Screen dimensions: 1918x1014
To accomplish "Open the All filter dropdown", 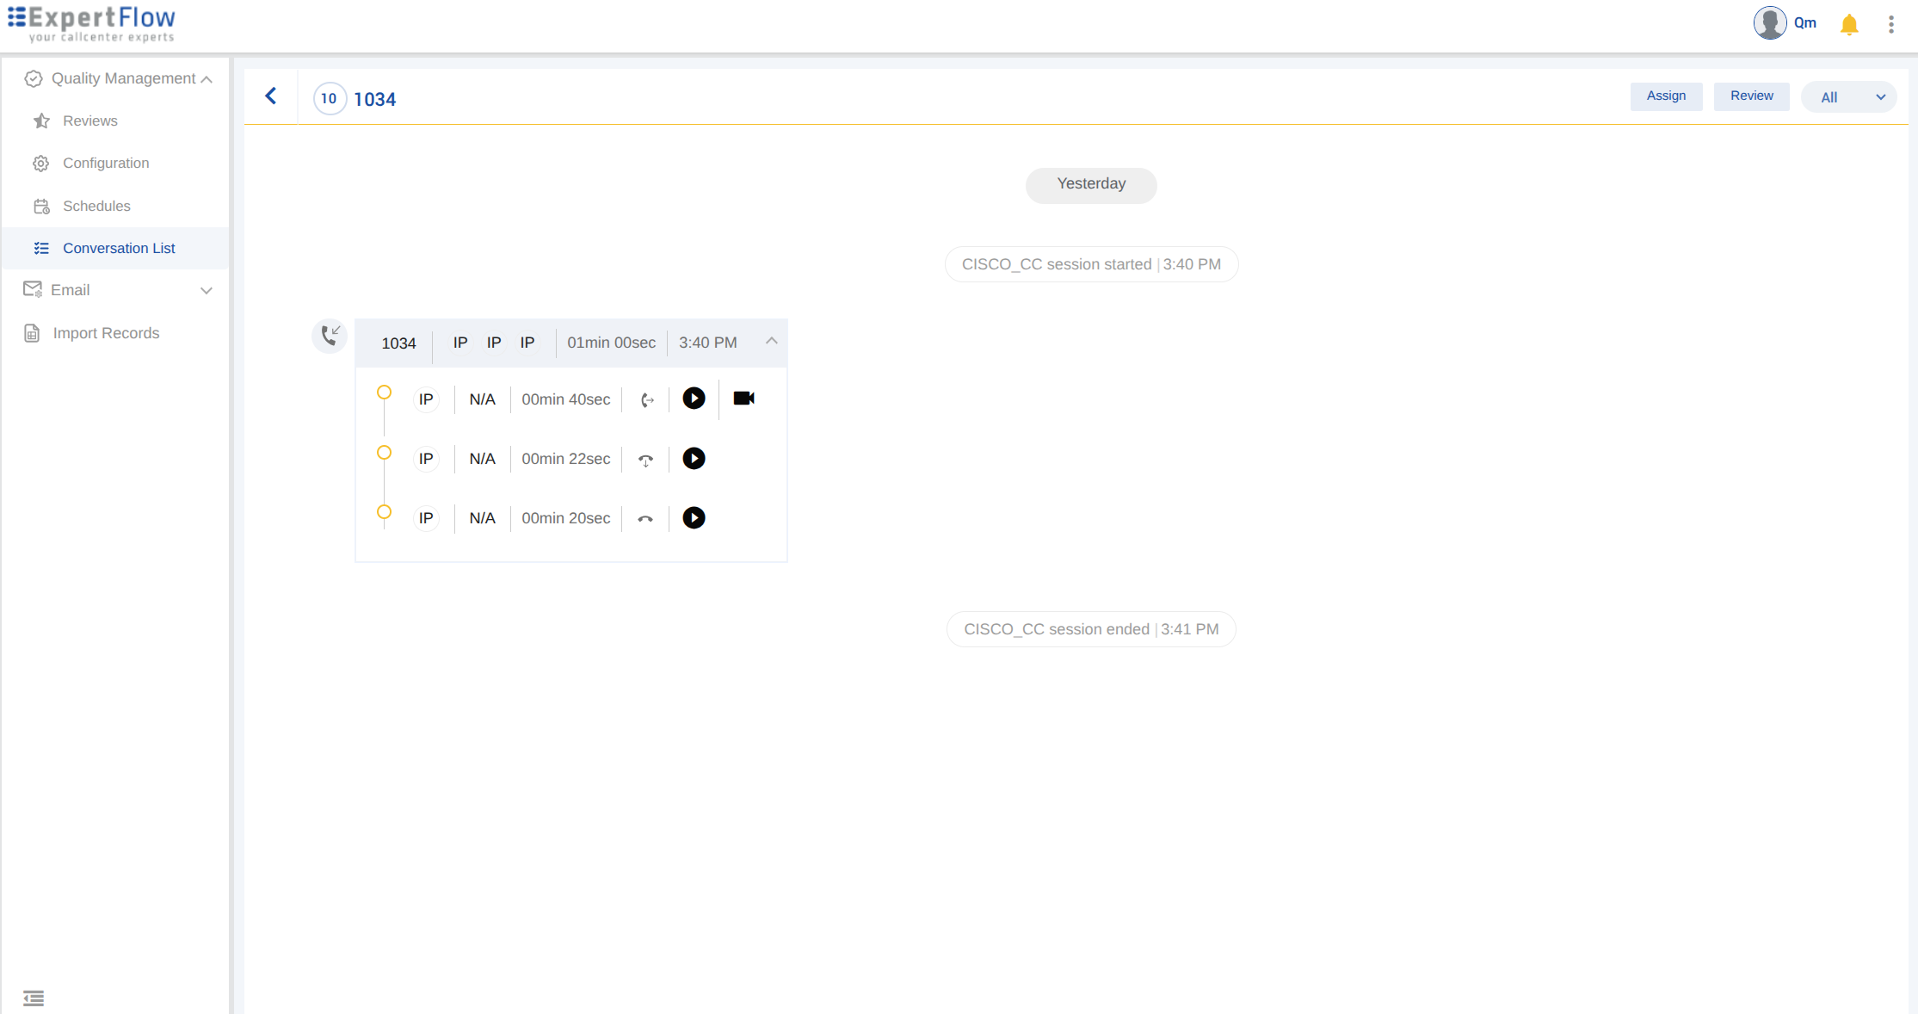I will (x=1848, y=97).
